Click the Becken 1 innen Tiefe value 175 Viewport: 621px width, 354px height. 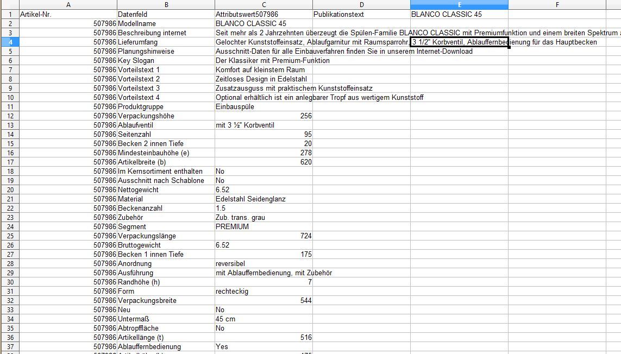(x=264, y=255)
